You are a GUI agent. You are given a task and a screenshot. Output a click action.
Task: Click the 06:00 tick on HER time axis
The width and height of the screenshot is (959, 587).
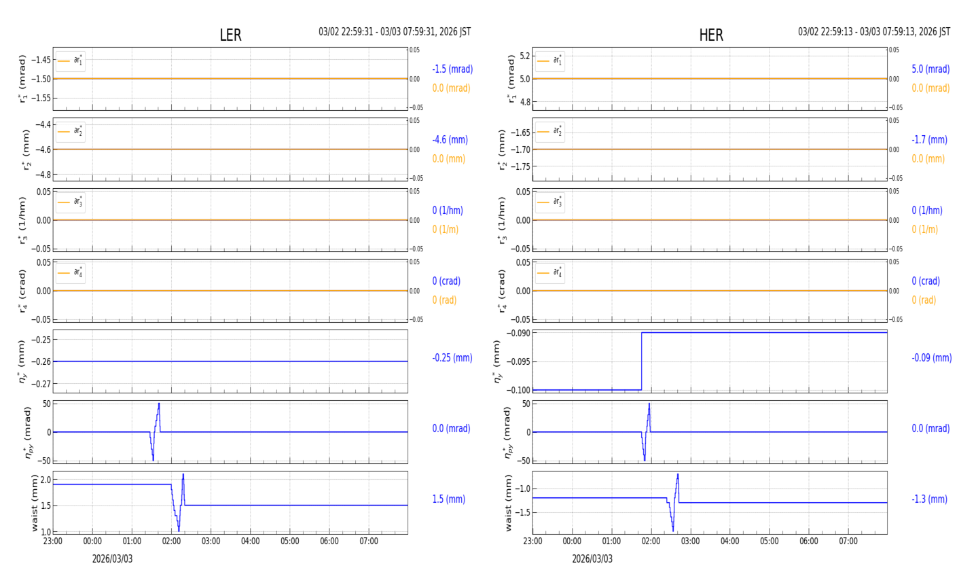[x=808, y=541]
